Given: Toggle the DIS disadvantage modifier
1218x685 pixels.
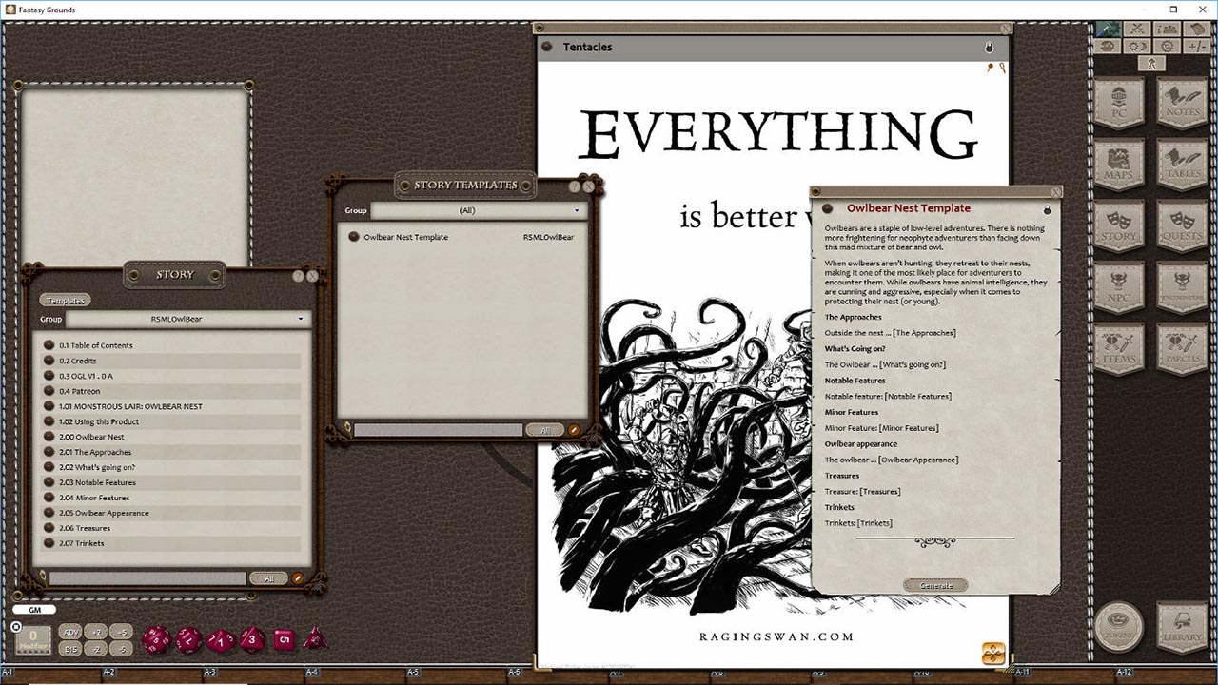Looking at the screenshot, I should (70, 649).
